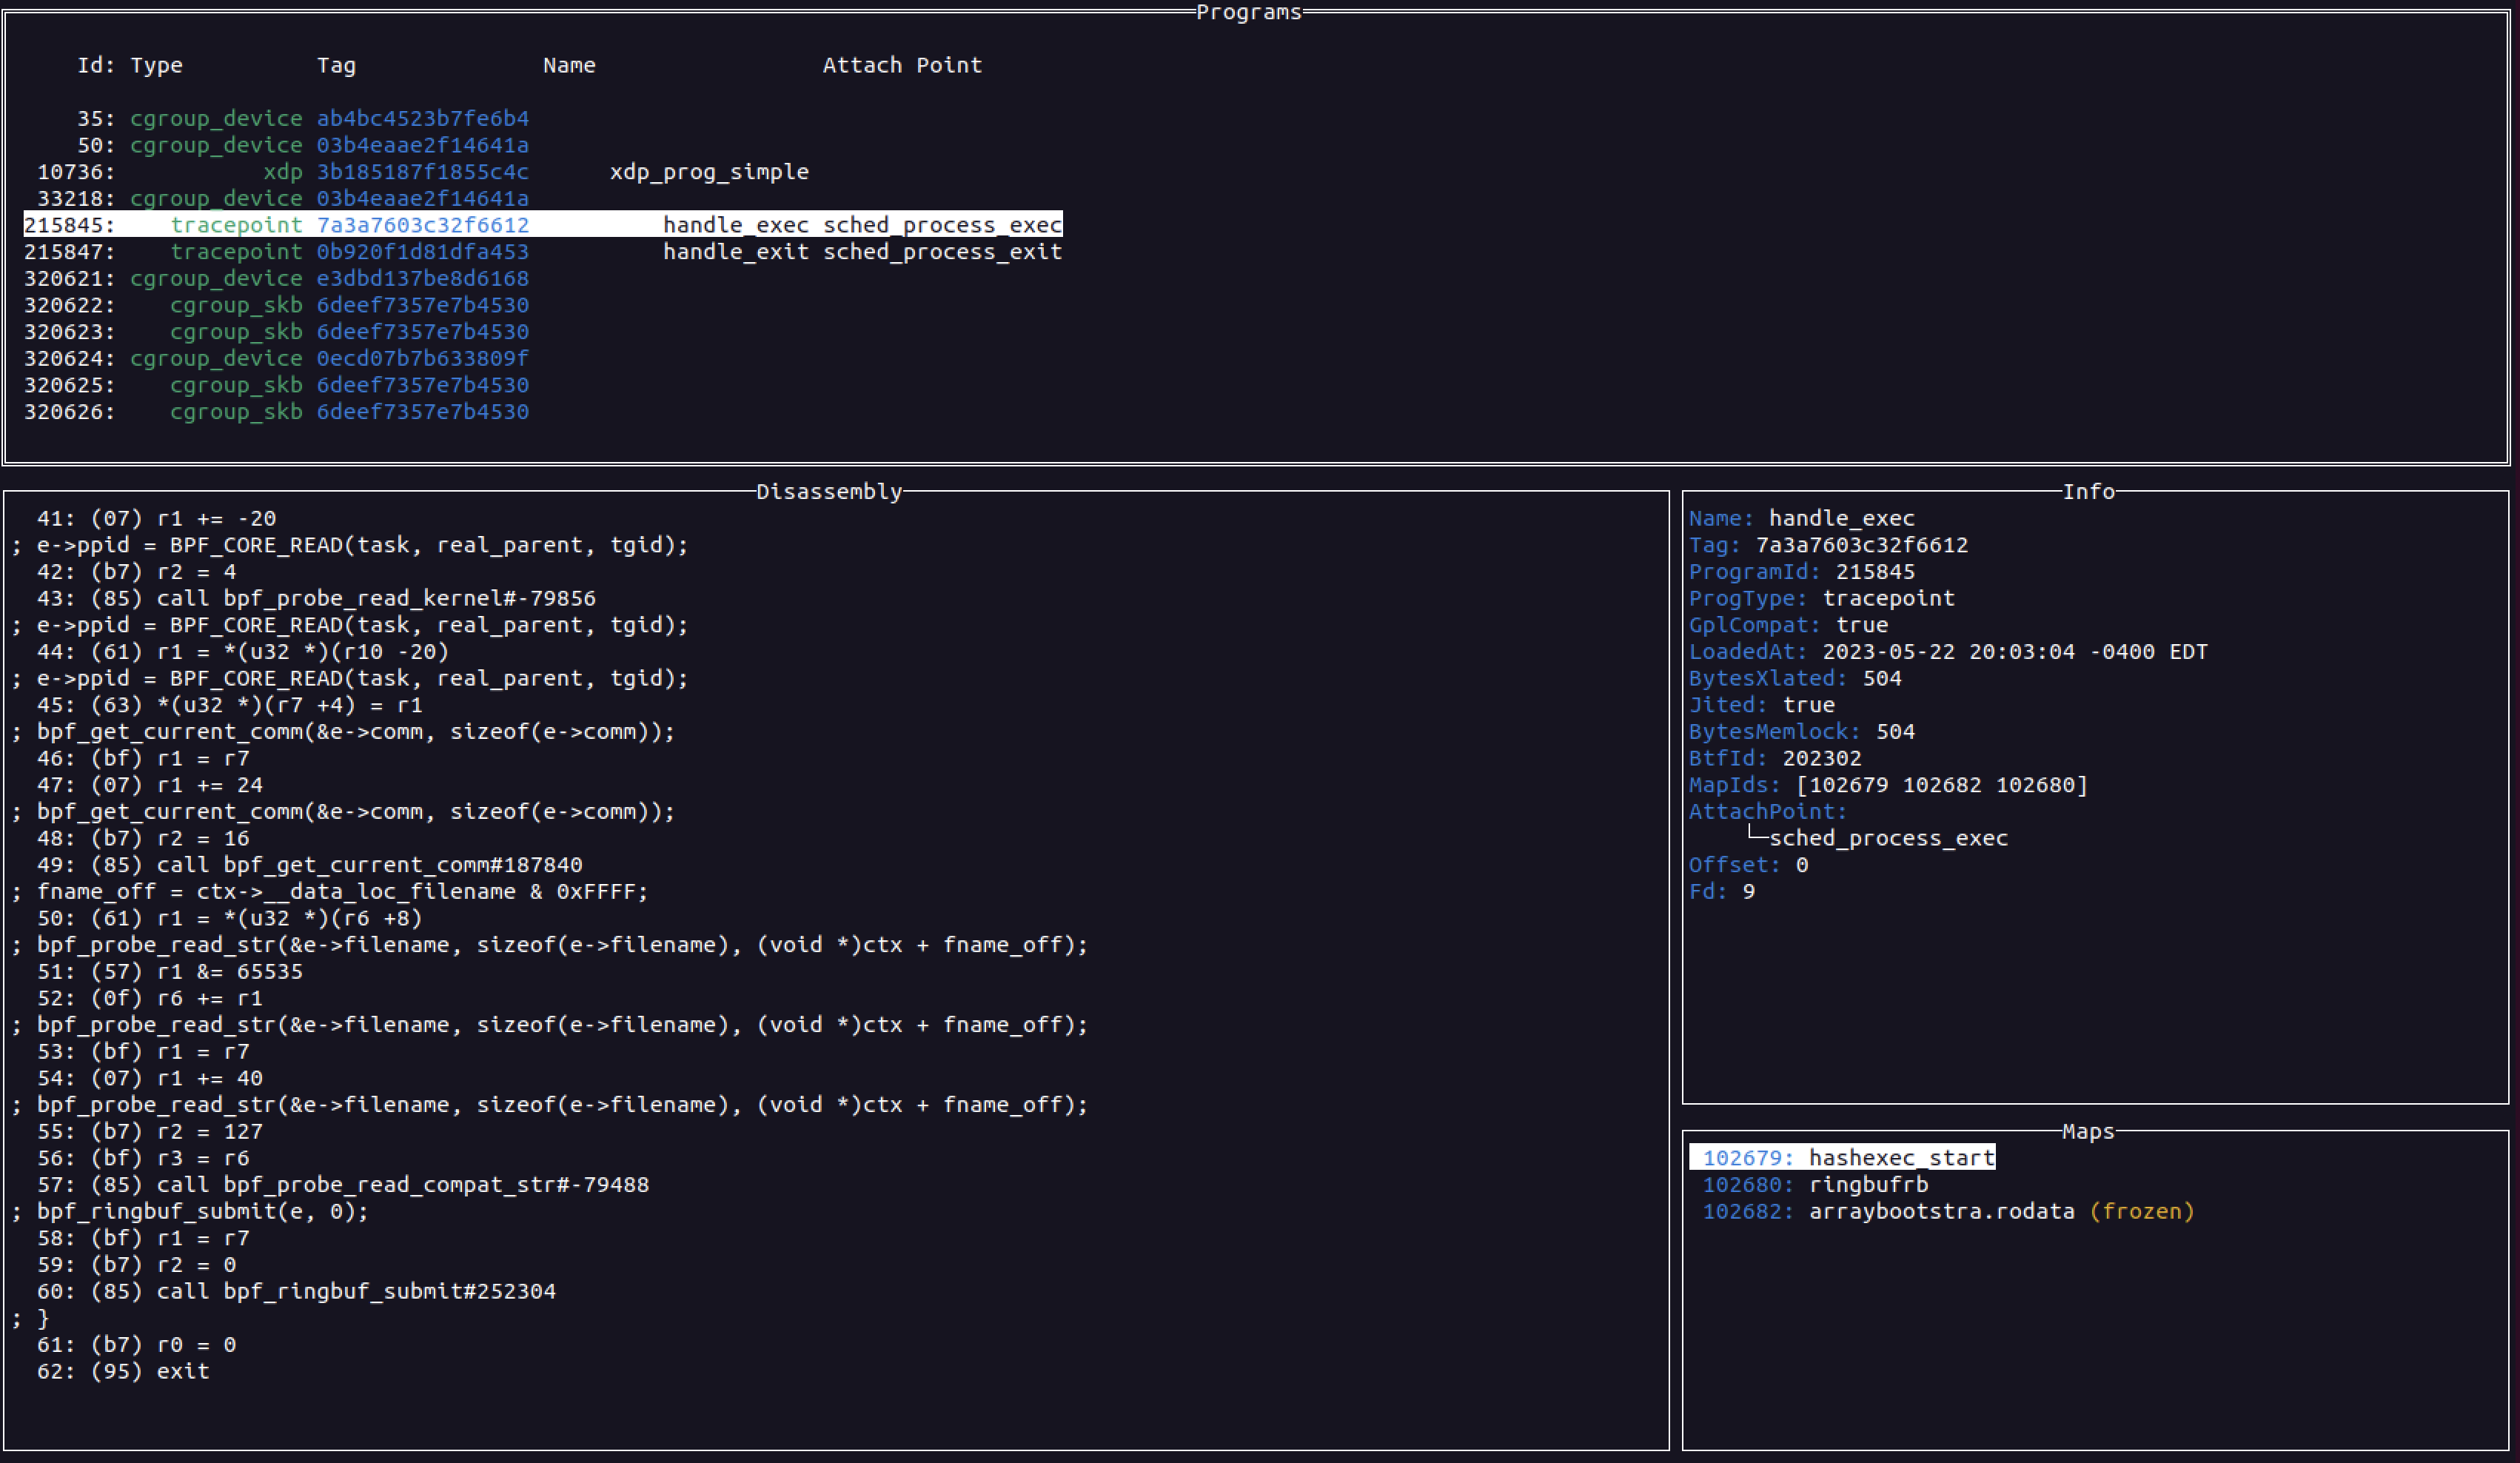Click the BytesMemlock: 504 line
2520x1463 pixels.
tap(1802, 732)
